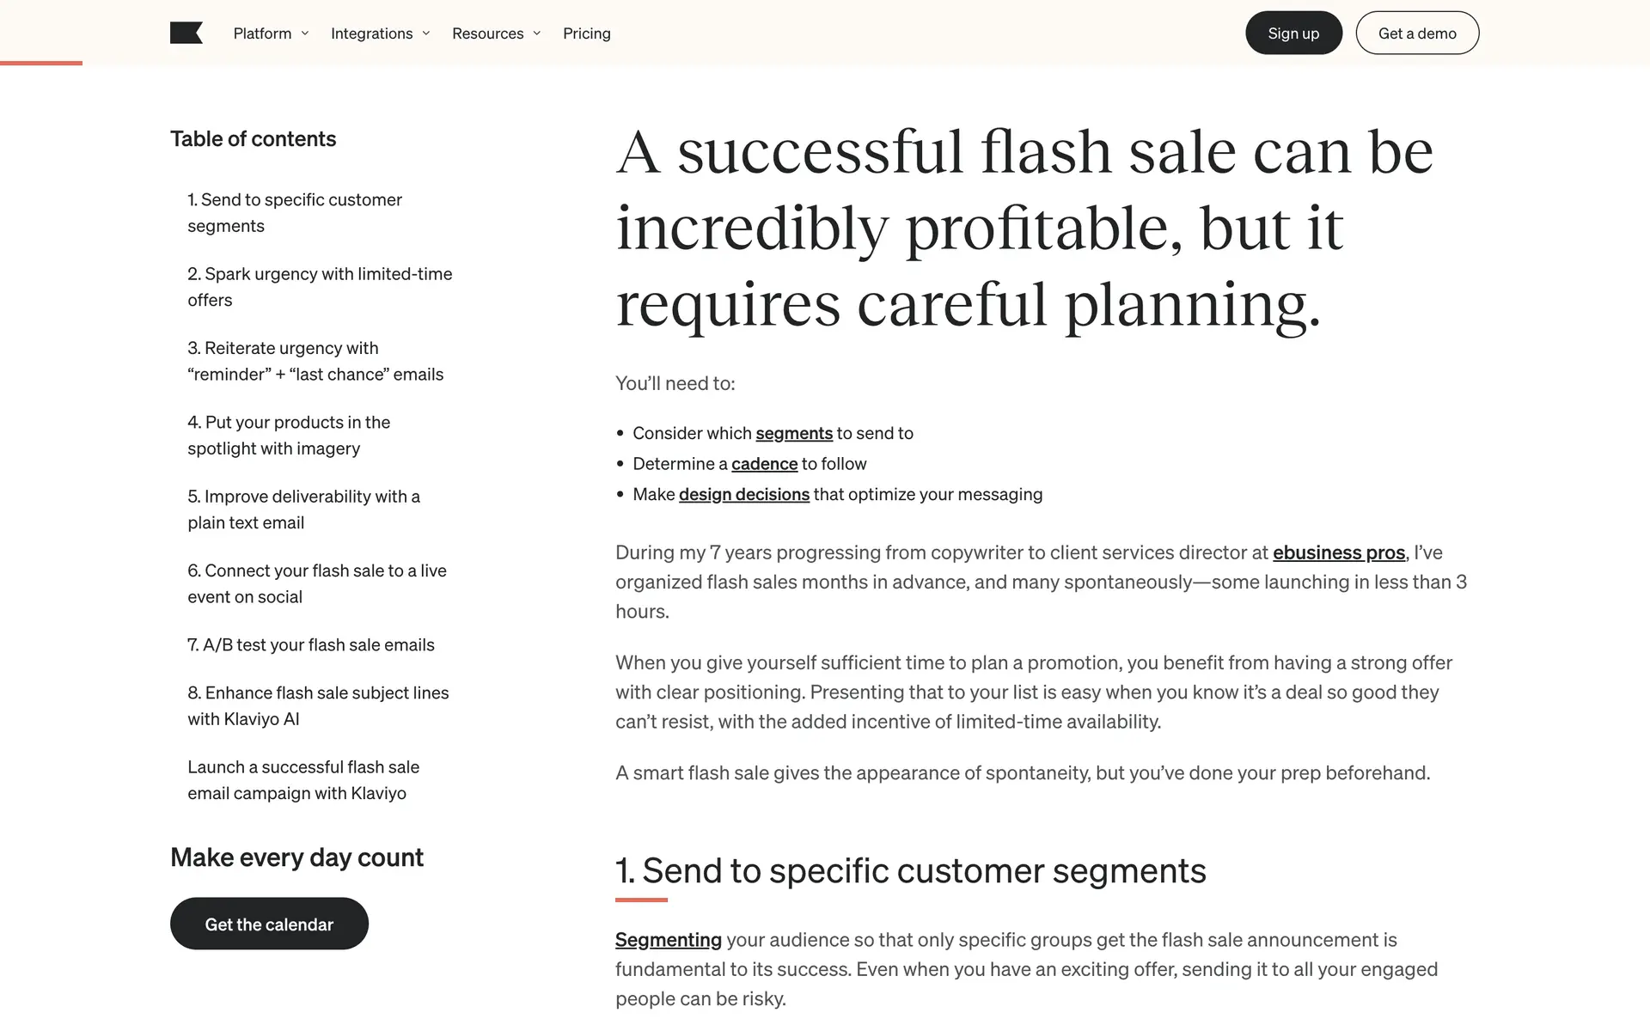Expand the Integrations dropdown chevron

tap(426, 34)
